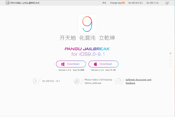Click the chat bubble feedback icon

pyautogui.click(x=118, y=81)
